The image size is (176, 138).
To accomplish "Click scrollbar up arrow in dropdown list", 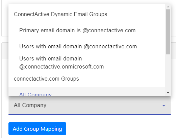I will pyautogui.click(x=168, y=7).
